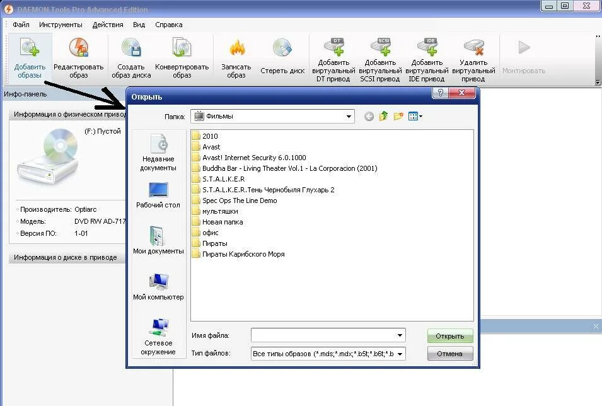Open the Справка menu
This screenshot has width=602, height=406.
tap(168, 25)
